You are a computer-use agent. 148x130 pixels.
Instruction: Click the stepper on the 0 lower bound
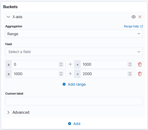pyautogui.click(x=61, y=64)
